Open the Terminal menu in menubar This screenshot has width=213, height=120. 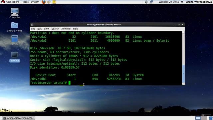[66, 29]
